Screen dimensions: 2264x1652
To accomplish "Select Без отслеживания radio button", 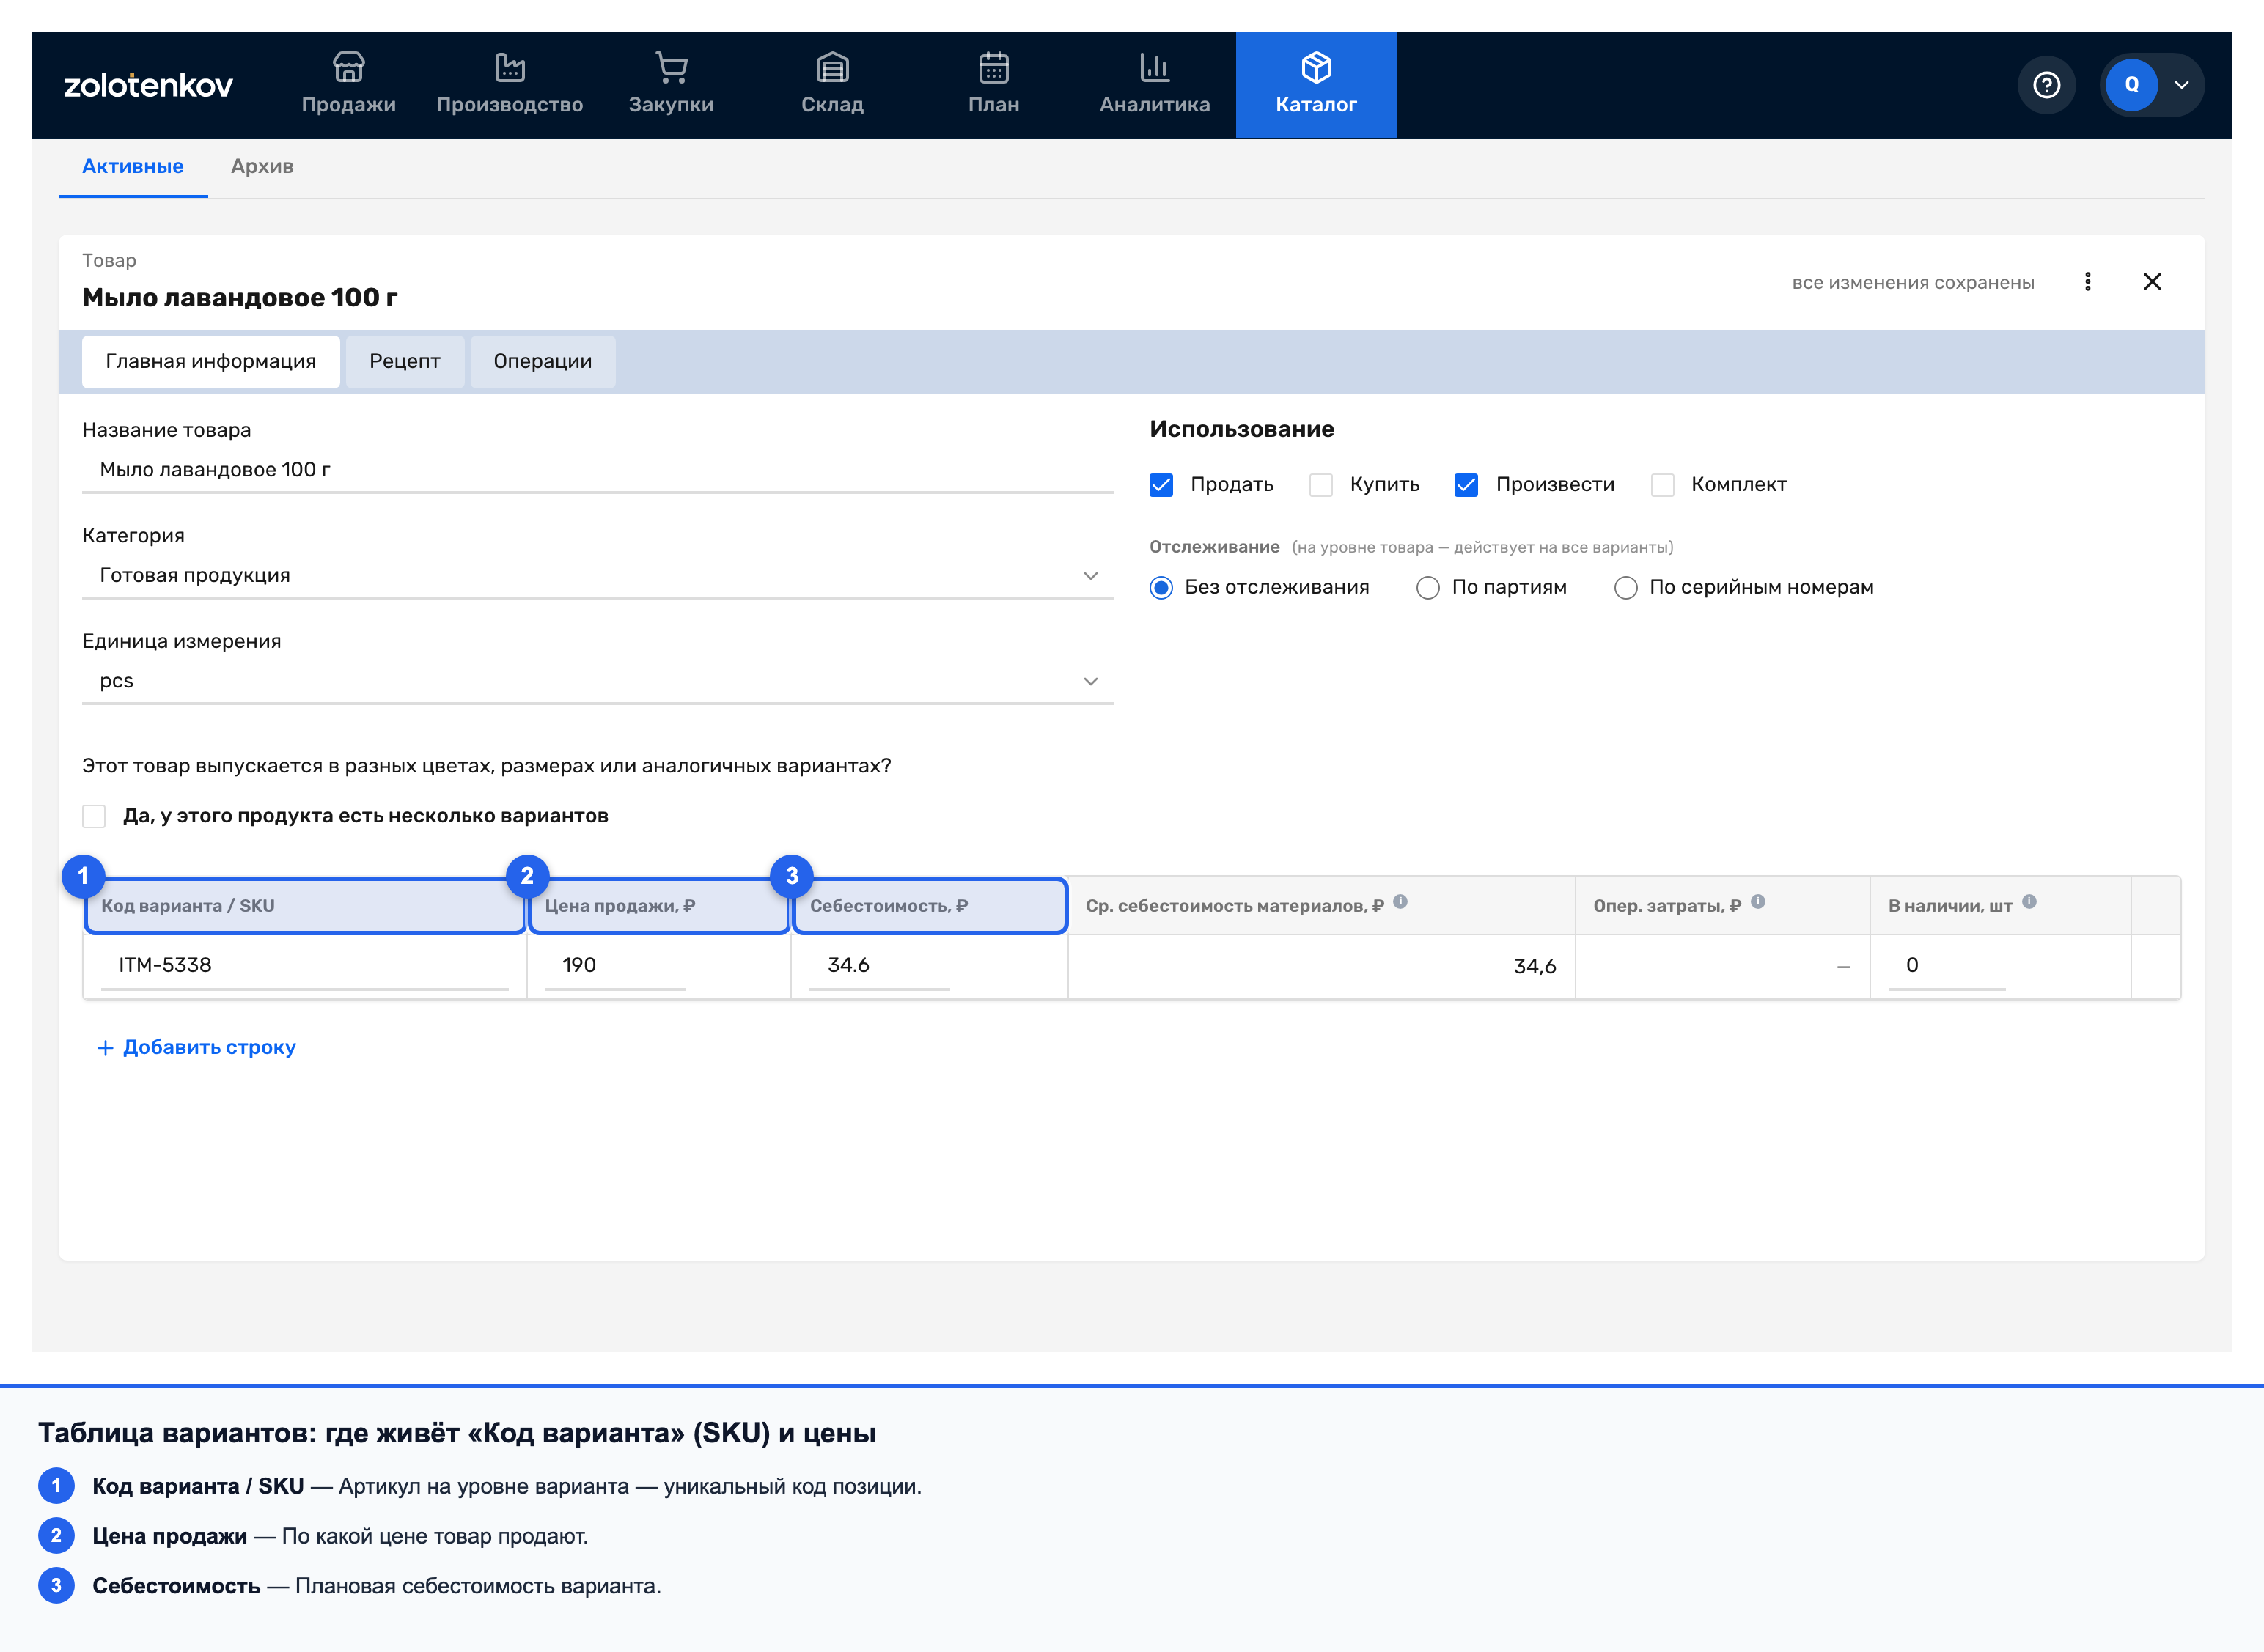I will pyautogui.click(x=1161, y=588).
